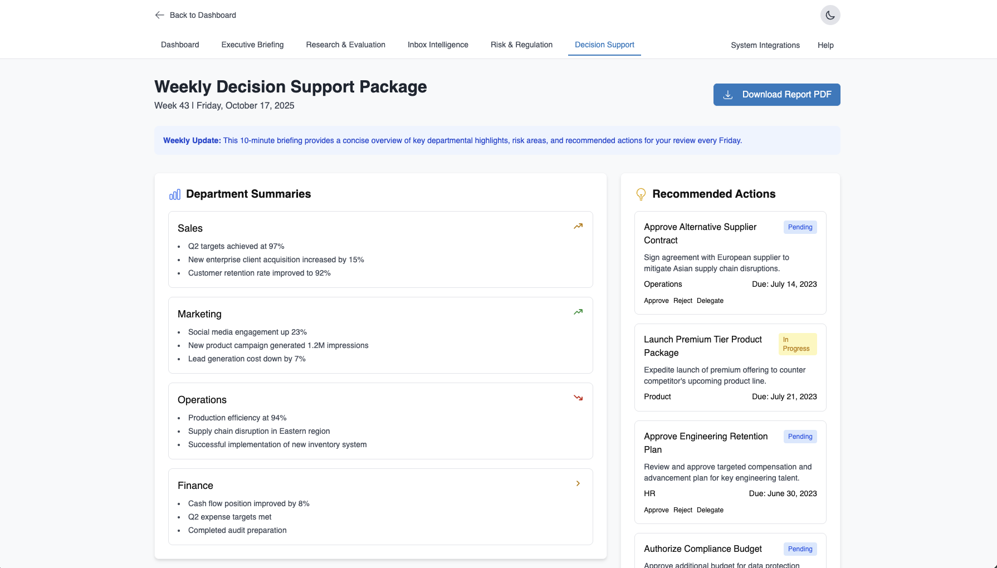
Task: Click Download Report PDF
Action: 776,94
